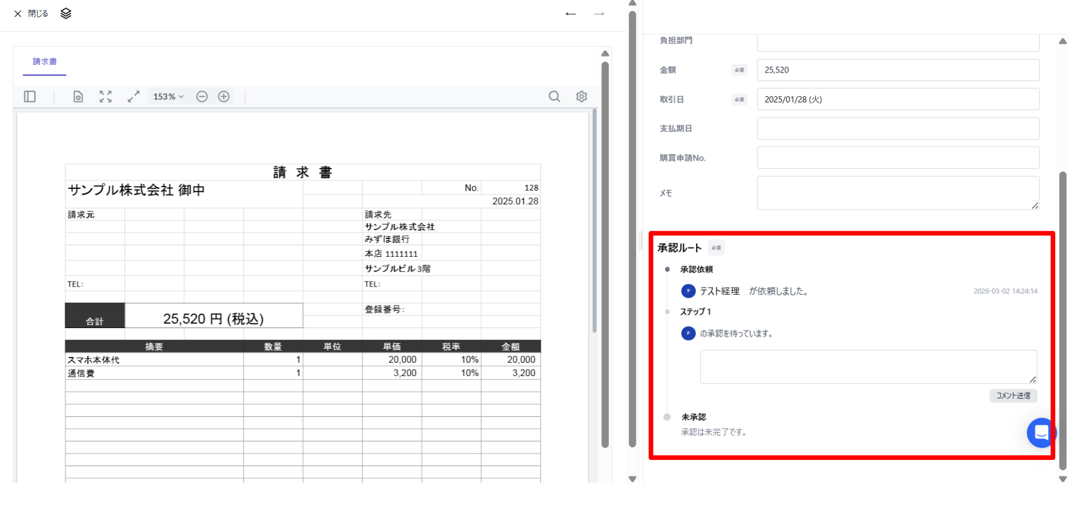
Task: Open PDF viewer settings gear
Action: 582,97
